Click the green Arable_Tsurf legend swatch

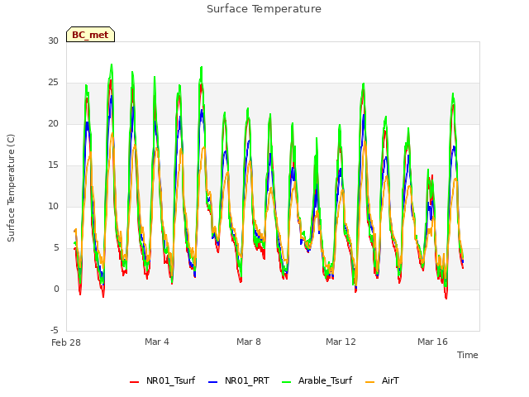tap(287, 382)
